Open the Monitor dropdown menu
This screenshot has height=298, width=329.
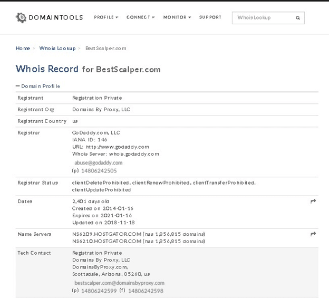pos(177,17)
